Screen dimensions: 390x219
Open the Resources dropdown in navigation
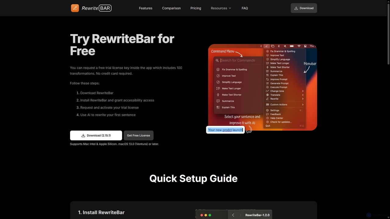click(x=221, y=8)
